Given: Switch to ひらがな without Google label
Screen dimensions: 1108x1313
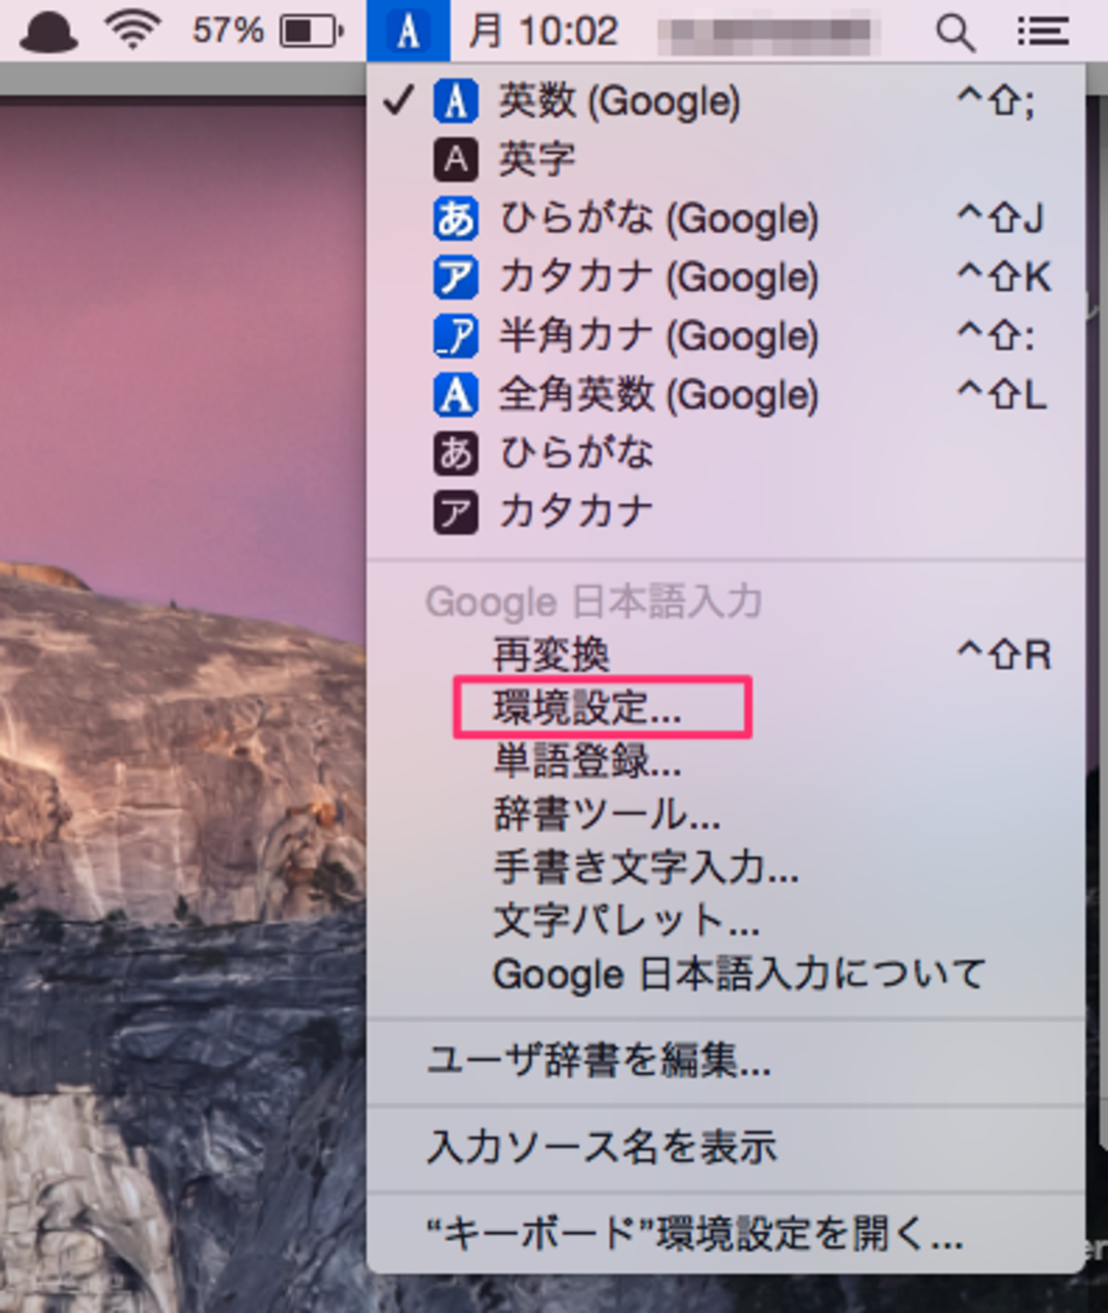Looking at the screenshot, I should click(726, 453).
